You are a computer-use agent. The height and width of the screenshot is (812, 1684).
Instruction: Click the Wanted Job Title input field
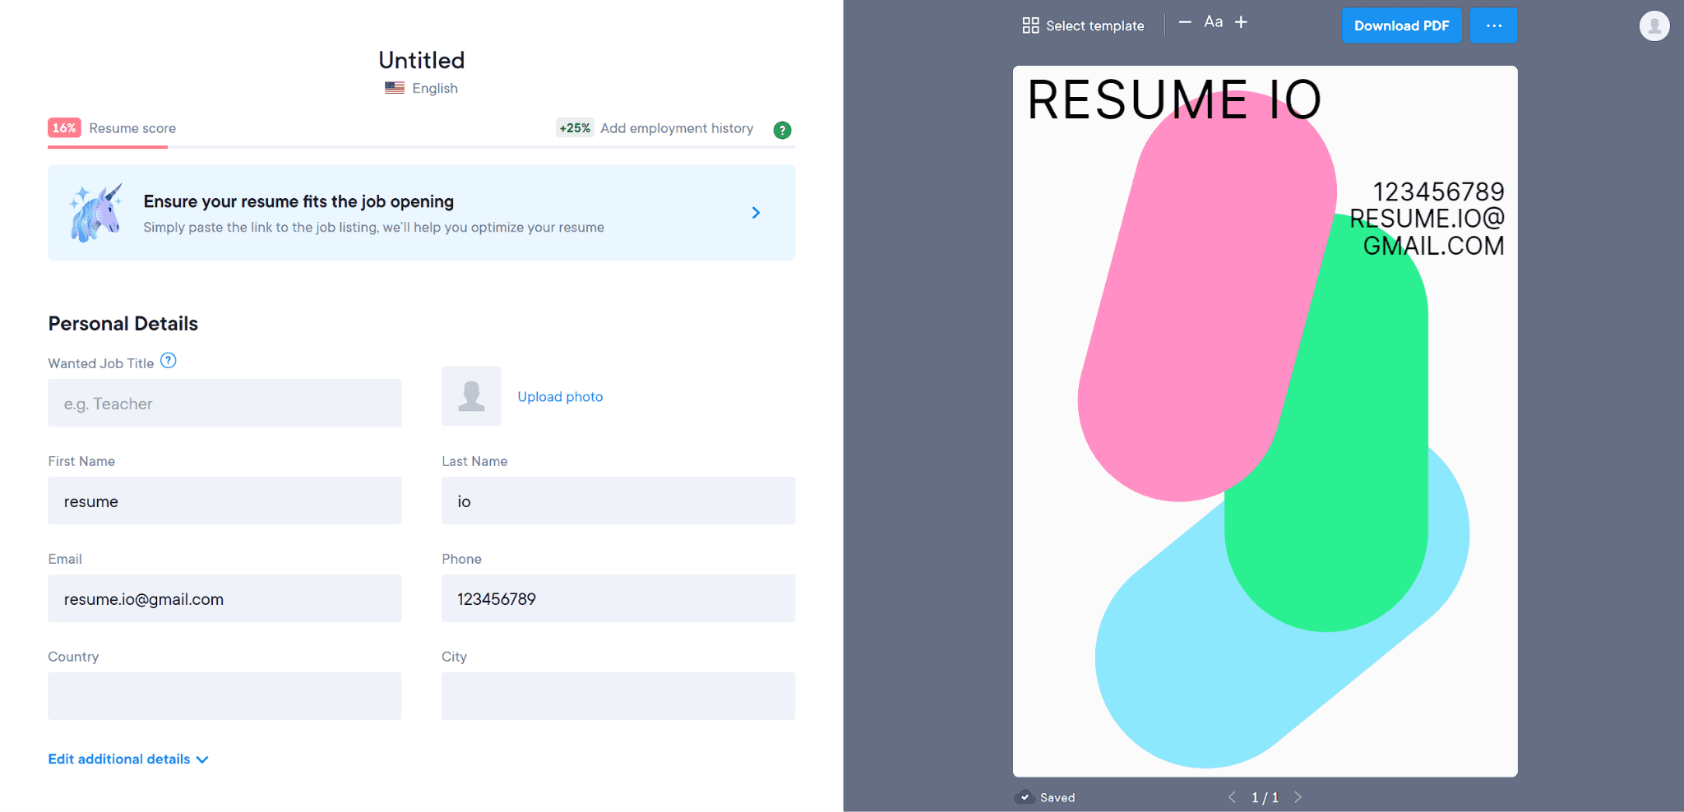(224, 403)
